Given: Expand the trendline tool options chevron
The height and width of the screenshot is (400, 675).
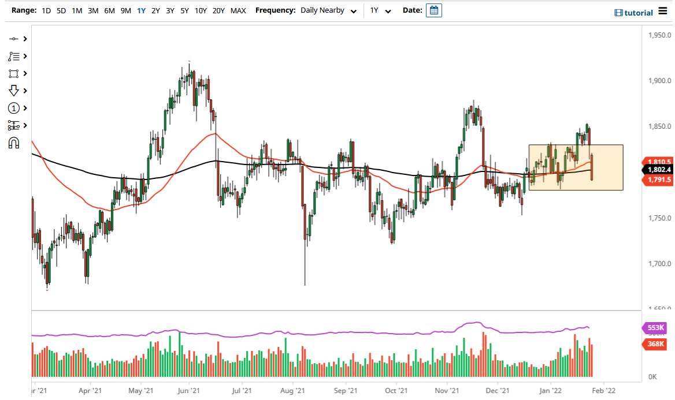Looking at the screenshot, I should (24, 39).
